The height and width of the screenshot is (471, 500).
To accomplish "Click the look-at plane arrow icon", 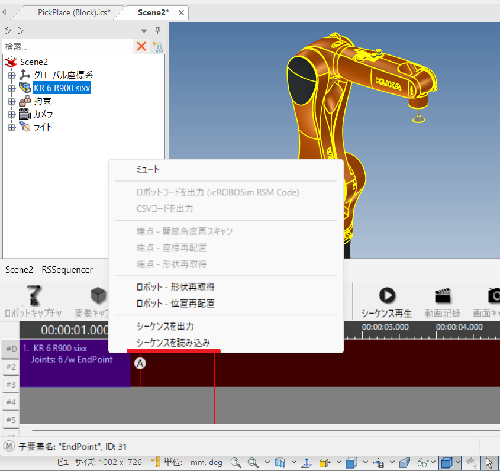I will 307,462.
